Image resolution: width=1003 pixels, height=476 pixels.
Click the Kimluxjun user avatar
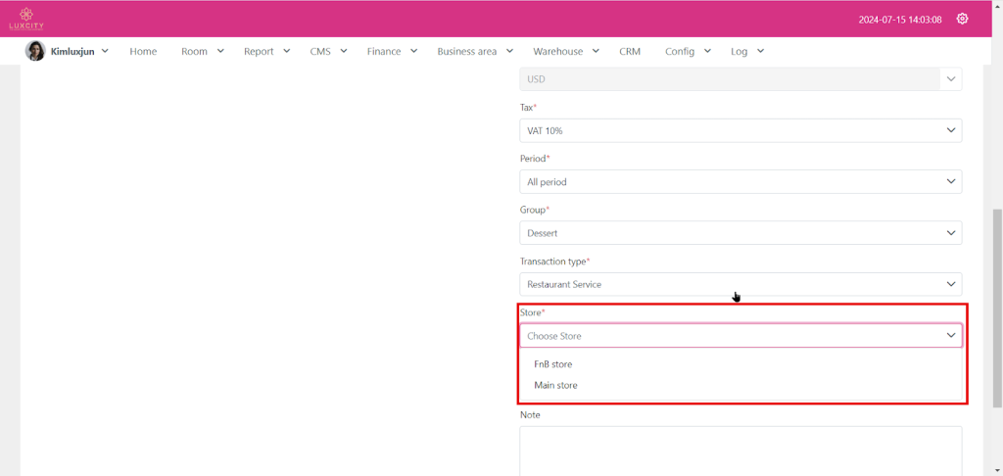(x=35, y=51)
